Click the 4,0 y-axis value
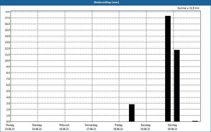 pos(8,97)
